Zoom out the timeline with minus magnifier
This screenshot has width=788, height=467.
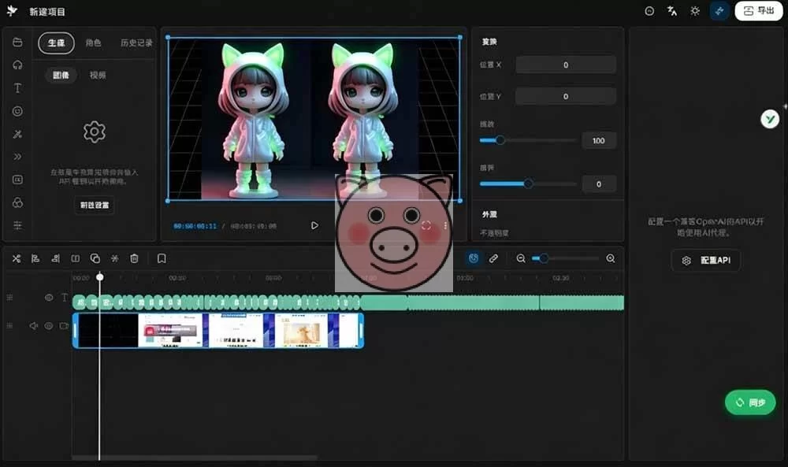(521, 258)
